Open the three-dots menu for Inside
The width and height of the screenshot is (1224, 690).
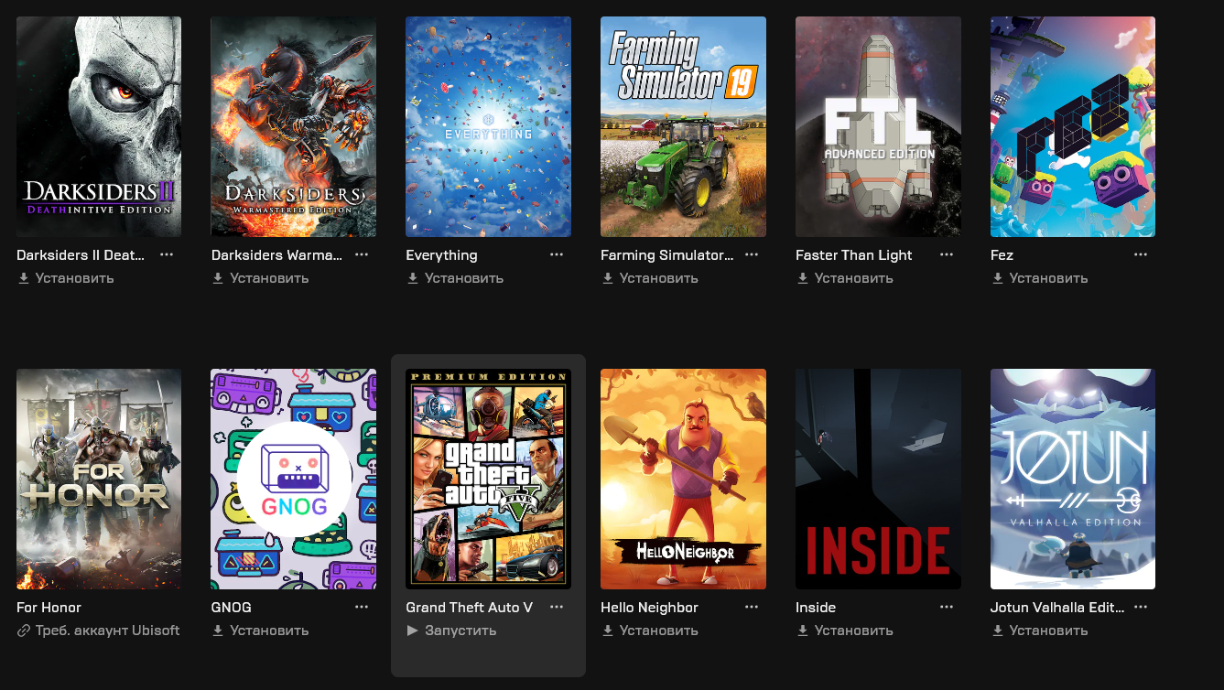point(947,607)
